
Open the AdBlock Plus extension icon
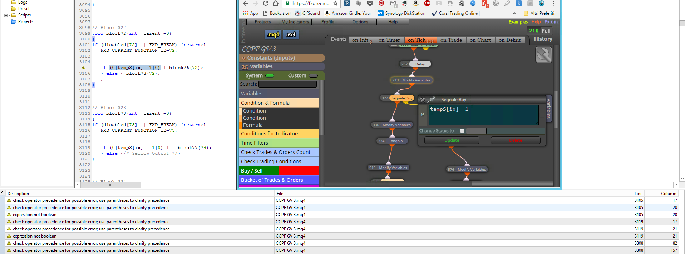(427, 3)
